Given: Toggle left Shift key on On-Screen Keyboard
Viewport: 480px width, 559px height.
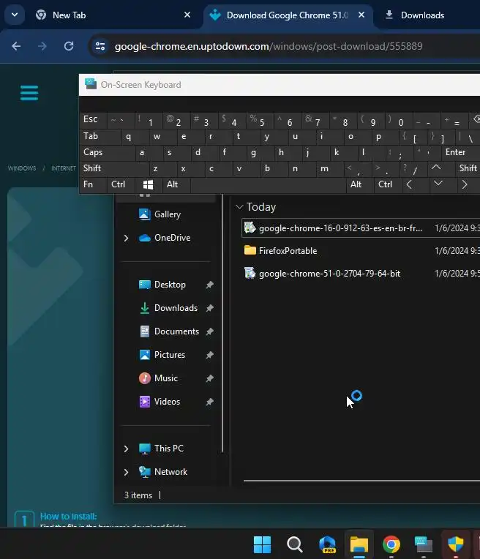Looking at the screenshot, I should pyautogui.click(x=114, y=168).
